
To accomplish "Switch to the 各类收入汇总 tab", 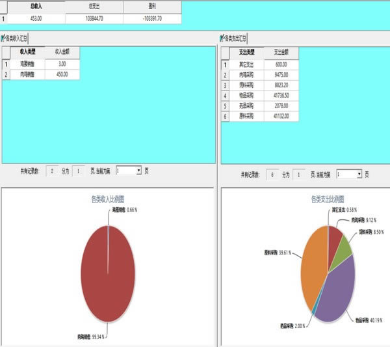I will click(17, 38).
